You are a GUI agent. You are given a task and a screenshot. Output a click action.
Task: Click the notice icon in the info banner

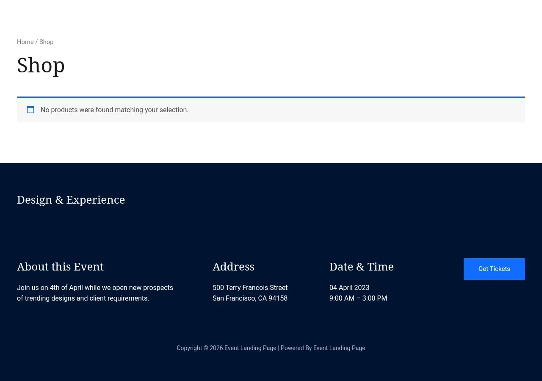(30, 110)
